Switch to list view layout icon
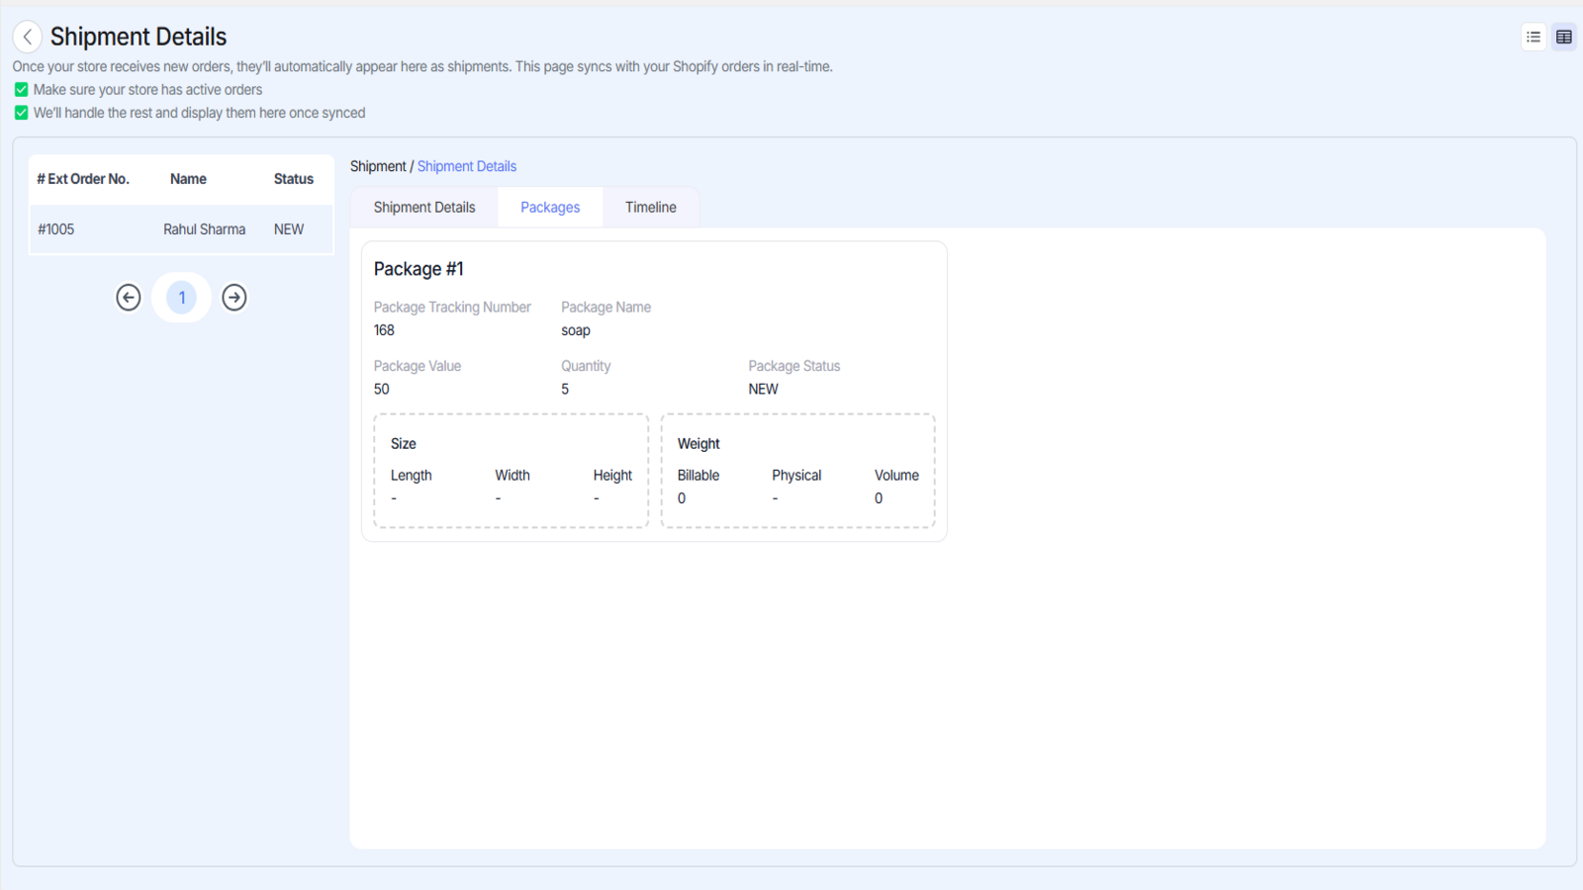This screenshot has height=890, width=1583. (x=1534, y=38)
